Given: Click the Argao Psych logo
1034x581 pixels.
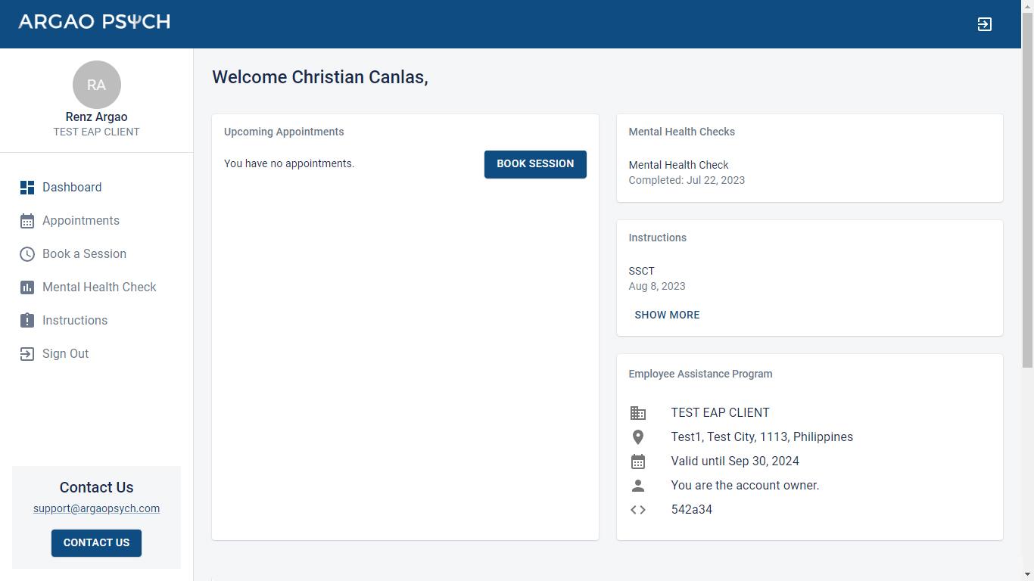Looking at the screenshot, I should 95,22.
